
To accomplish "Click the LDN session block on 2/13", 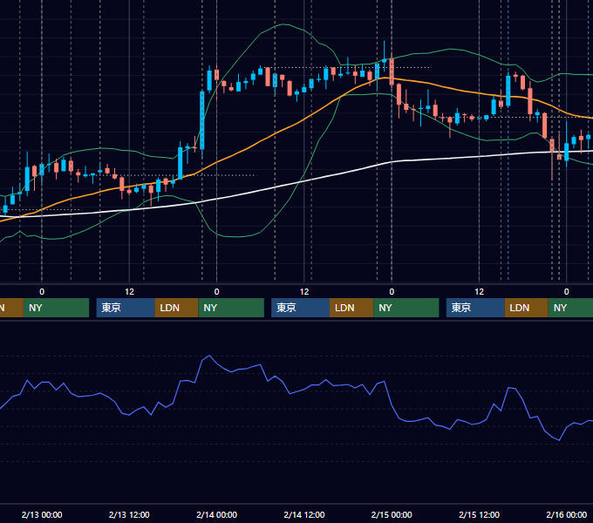I will 177,308.
